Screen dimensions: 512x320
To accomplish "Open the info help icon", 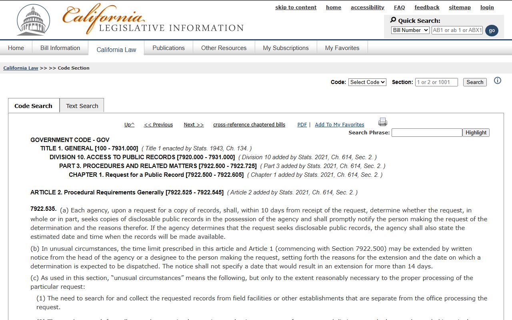I will 498,81.
